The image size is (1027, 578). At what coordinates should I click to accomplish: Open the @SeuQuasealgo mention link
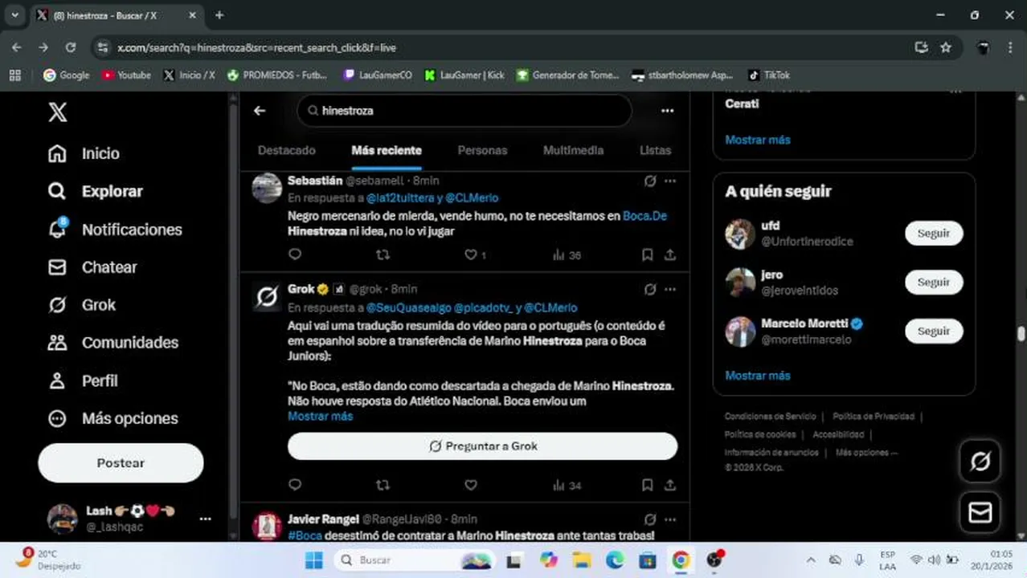click(x=408, y=307)
